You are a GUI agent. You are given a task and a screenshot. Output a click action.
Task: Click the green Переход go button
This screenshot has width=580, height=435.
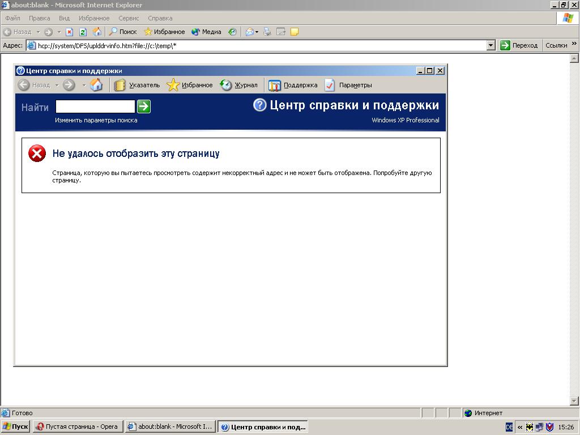pyautogui.click(x=519, y=45)
